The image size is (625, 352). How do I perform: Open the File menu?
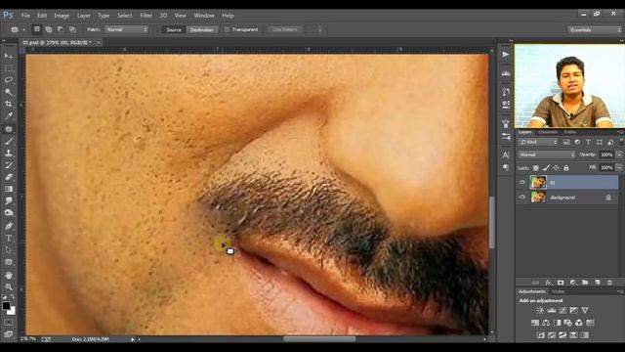pyautogui.click(x=25, y=16)
